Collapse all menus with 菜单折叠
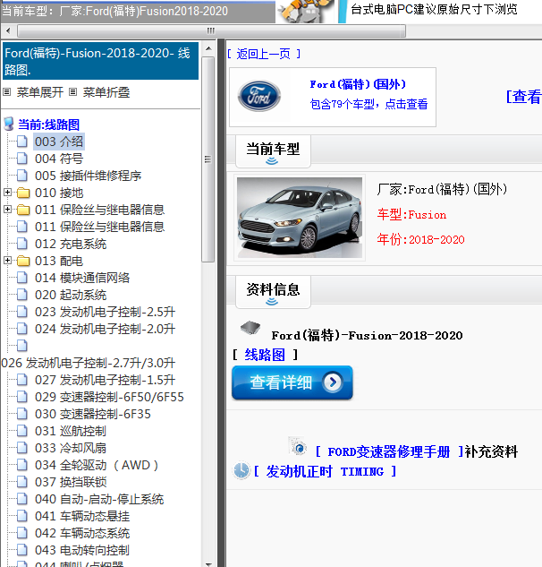Image resolution: width=542 pixels, height=567 pixels. coord(106,92)
